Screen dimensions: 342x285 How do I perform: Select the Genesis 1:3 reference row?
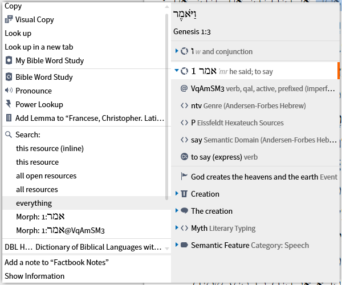[192, 31]
